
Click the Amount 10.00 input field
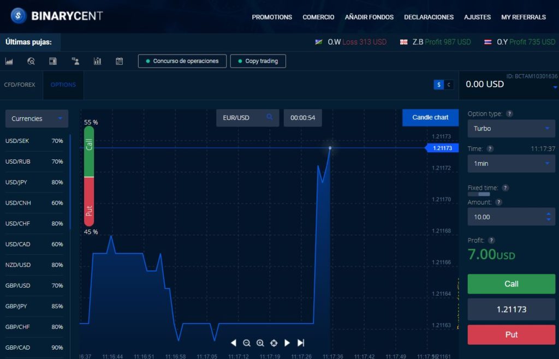511,217
